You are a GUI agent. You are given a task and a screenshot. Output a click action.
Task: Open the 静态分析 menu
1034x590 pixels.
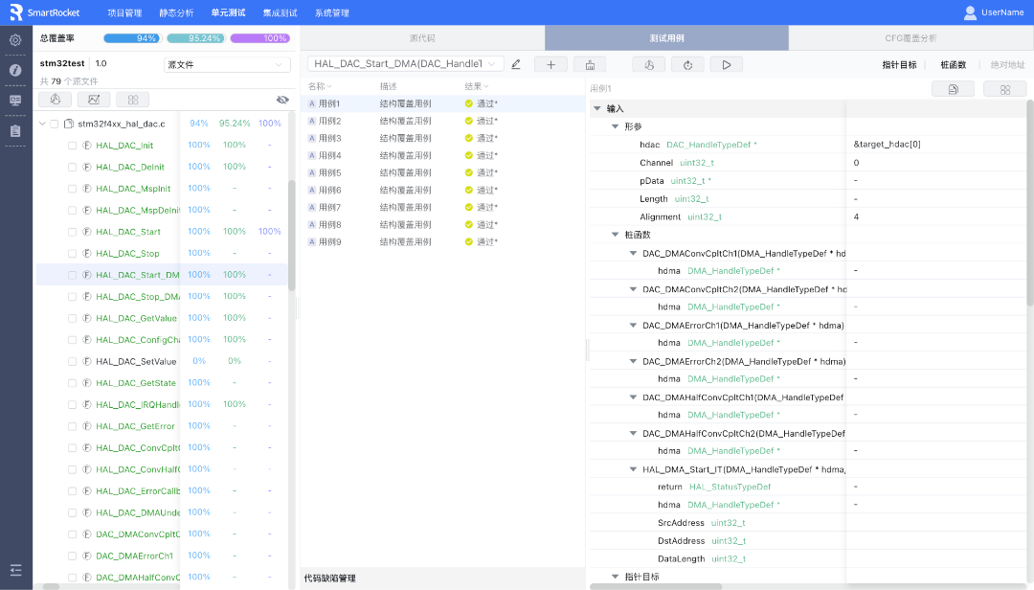[176, 12]
